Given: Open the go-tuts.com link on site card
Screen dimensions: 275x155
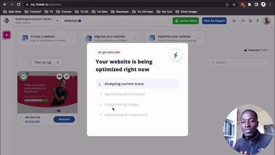Looking at the screenshot, I should tap(33, 121).
